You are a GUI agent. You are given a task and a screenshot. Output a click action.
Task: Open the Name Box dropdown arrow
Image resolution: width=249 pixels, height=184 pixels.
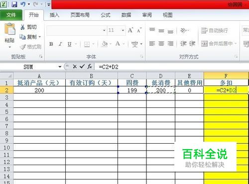[60, 67]
